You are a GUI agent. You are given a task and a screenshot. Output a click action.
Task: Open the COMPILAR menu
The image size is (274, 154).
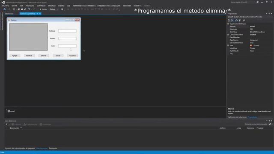41,6
